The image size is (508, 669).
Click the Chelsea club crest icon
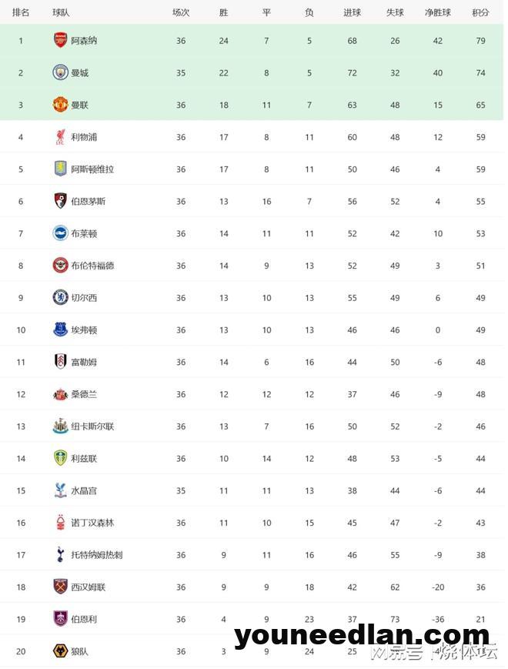coord(60,297)
